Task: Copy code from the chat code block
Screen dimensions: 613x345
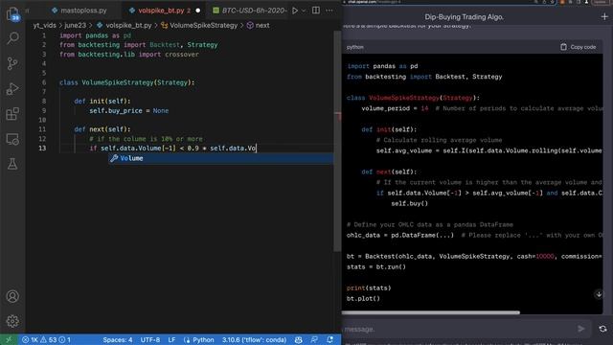Action: click(x=579, y=47)
